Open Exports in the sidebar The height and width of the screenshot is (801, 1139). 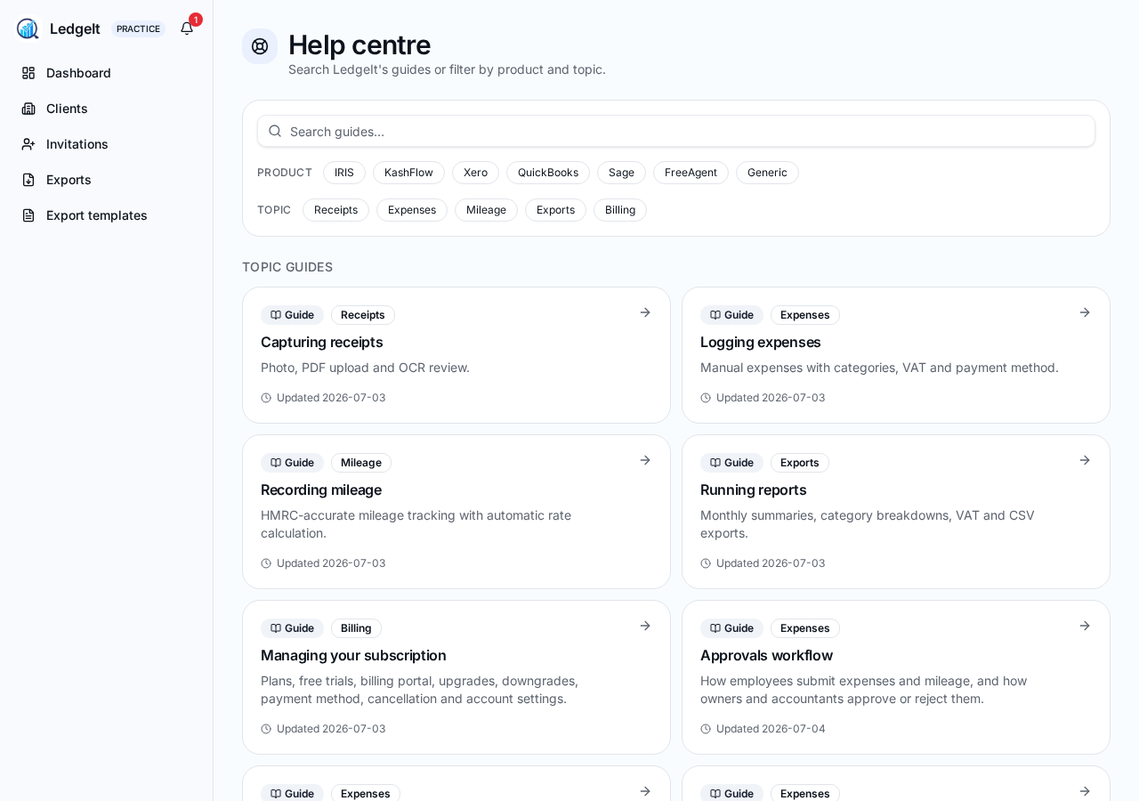[x=107, y=180]
